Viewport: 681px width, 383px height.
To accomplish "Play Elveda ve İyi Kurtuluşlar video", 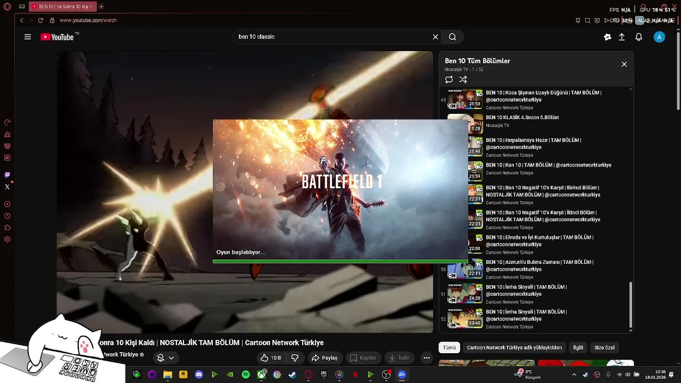I will 537,244.
